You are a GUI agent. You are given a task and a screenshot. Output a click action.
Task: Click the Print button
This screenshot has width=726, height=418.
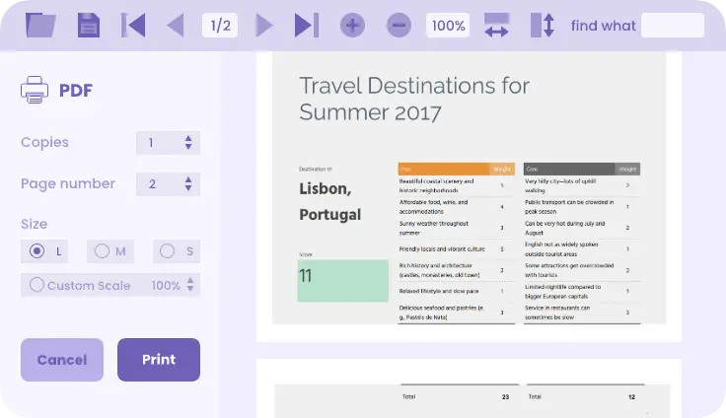pos(158,360)
